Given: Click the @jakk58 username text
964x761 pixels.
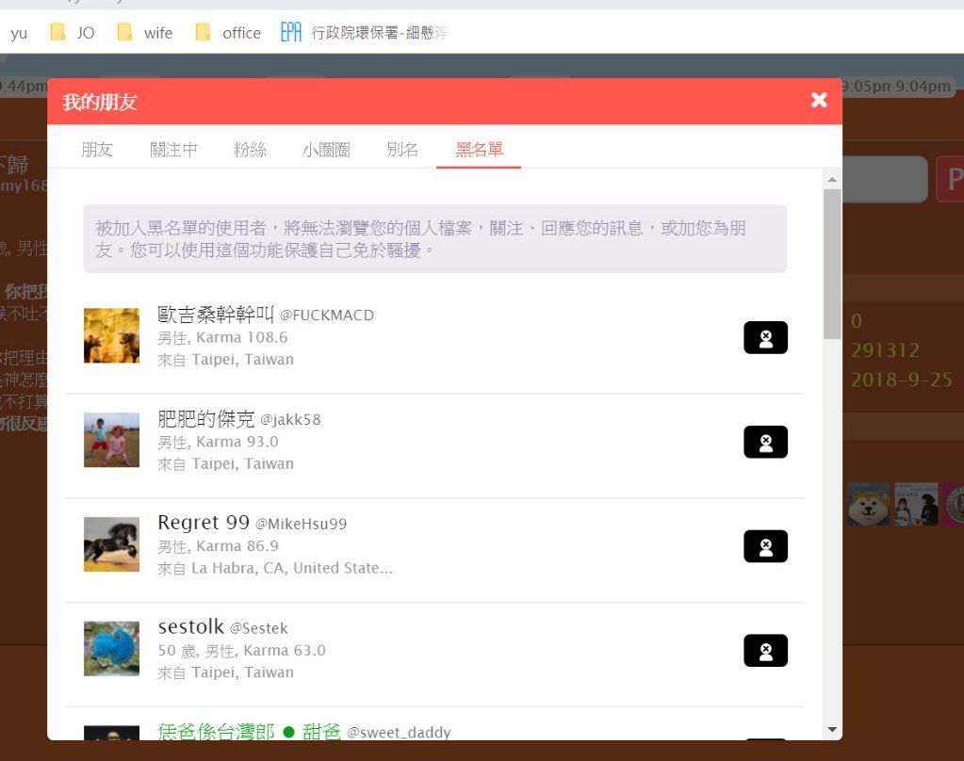Looking at the screenshot, I should [x=290, y=420].
